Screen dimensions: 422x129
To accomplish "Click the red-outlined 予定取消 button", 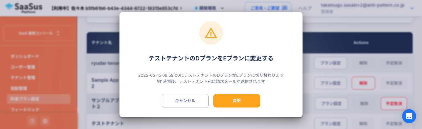I will point(394,103).
